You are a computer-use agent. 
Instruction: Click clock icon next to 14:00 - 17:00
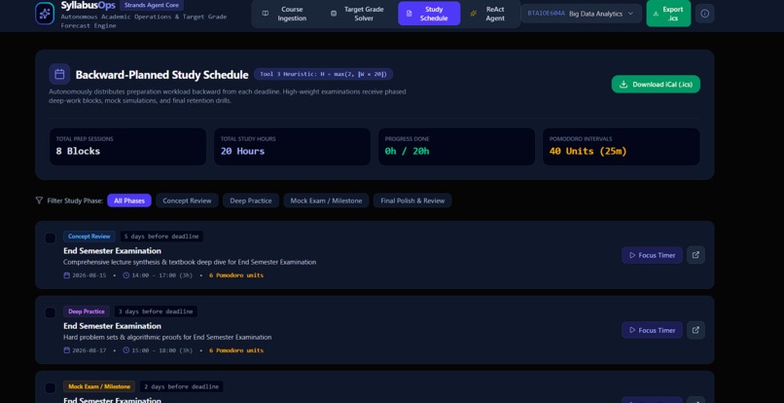[x=126, y=275]
